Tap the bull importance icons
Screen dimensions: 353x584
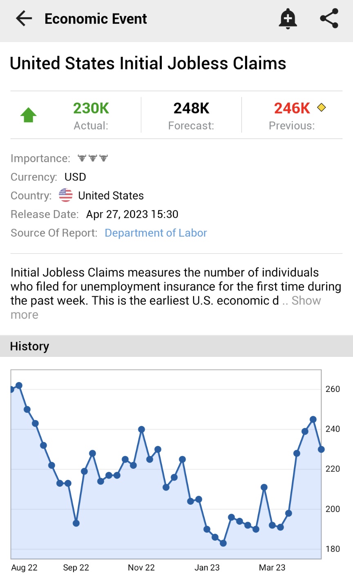tap(93, 158)
